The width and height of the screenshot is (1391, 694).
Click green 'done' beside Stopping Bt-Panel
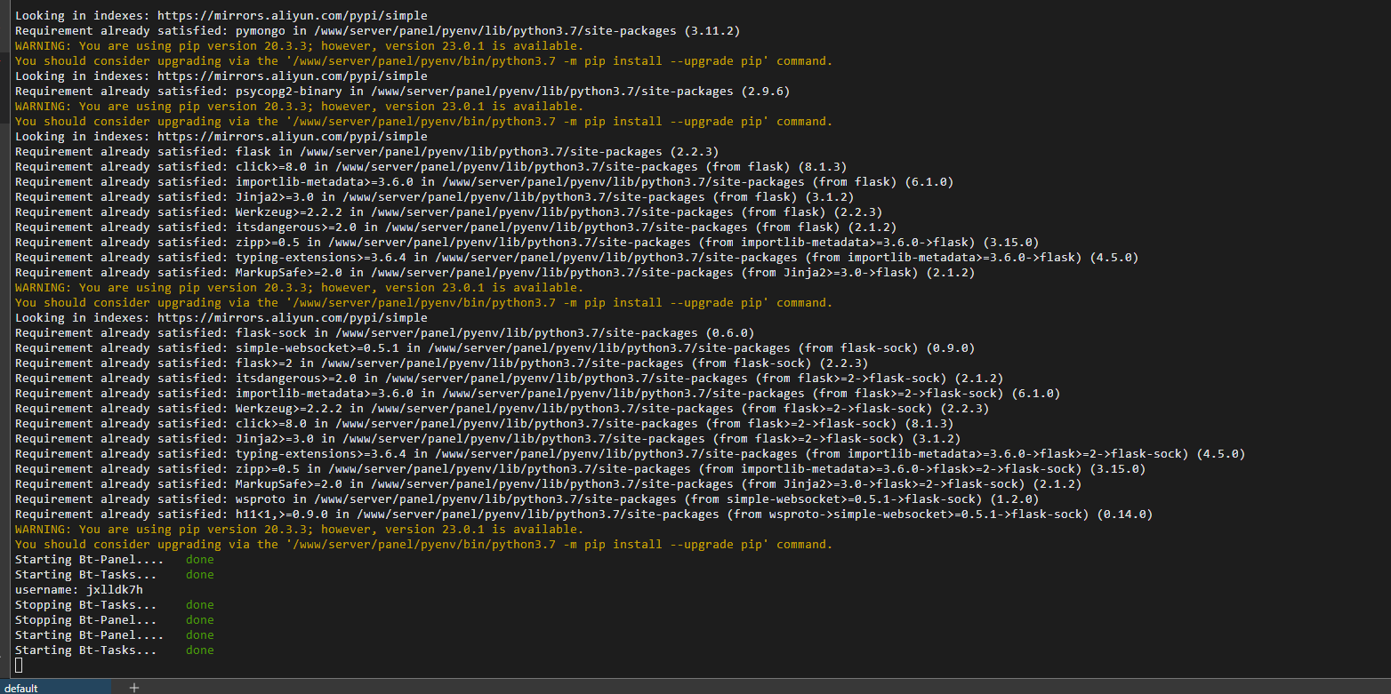(x=199, y=619)
